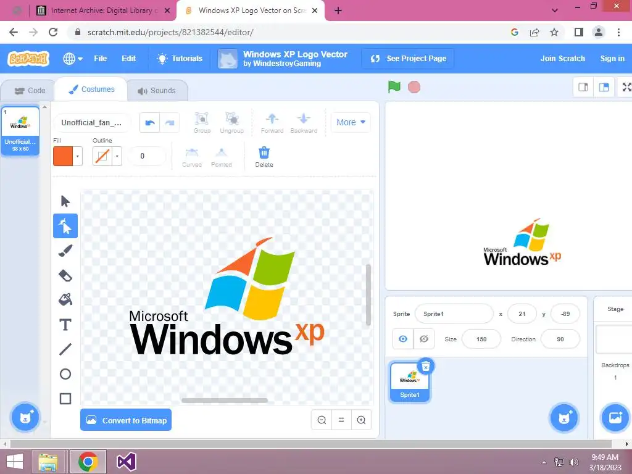Open Windows Start menu
This screenshot has width=632, height=474.
(x=15, y=462)
